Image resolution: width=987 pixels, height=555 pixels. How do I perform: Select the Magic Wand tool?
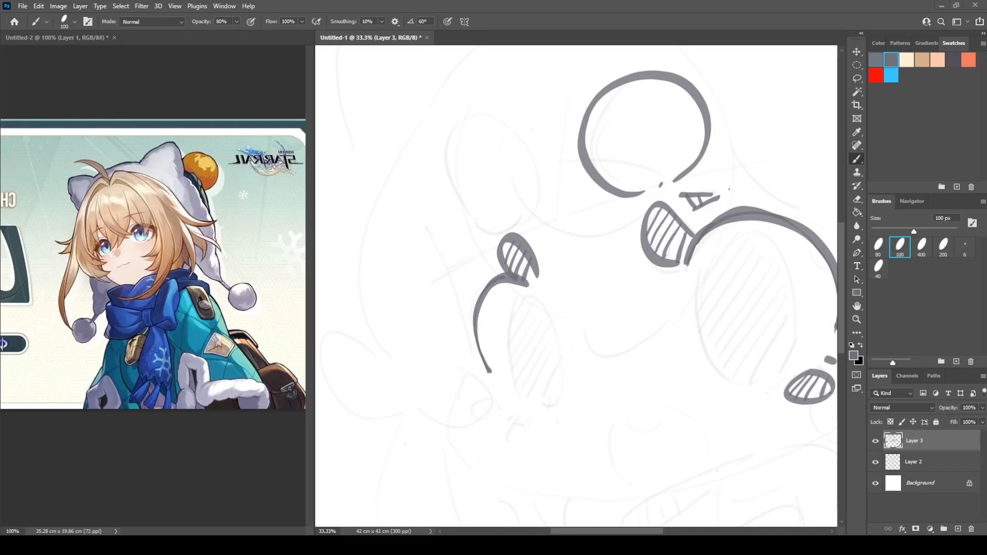tap(856, 92)
